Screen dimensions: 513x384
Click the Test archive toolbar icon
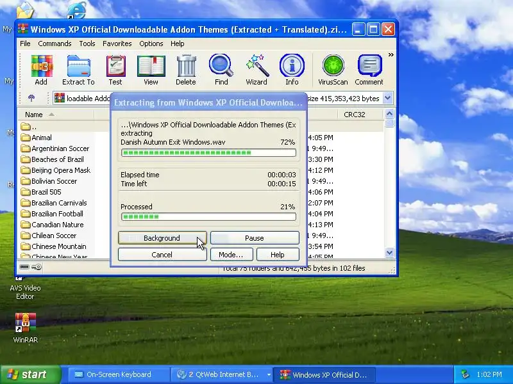(x=115, y=67)
